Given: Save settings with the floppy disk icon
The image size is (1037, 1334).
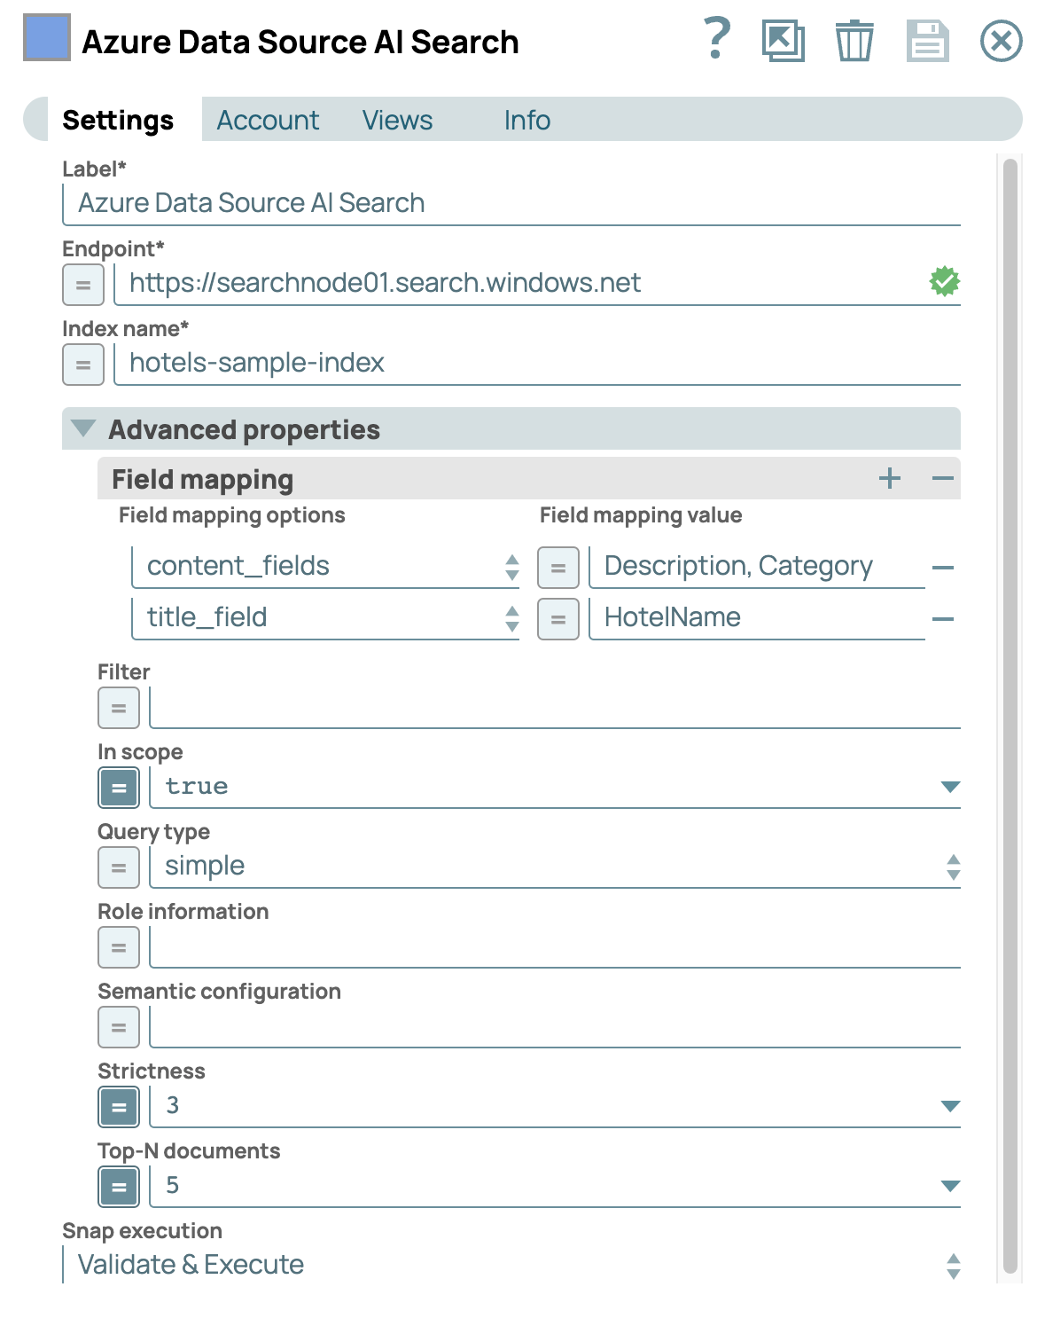Looking at the screenshot, I should [927, 41].
